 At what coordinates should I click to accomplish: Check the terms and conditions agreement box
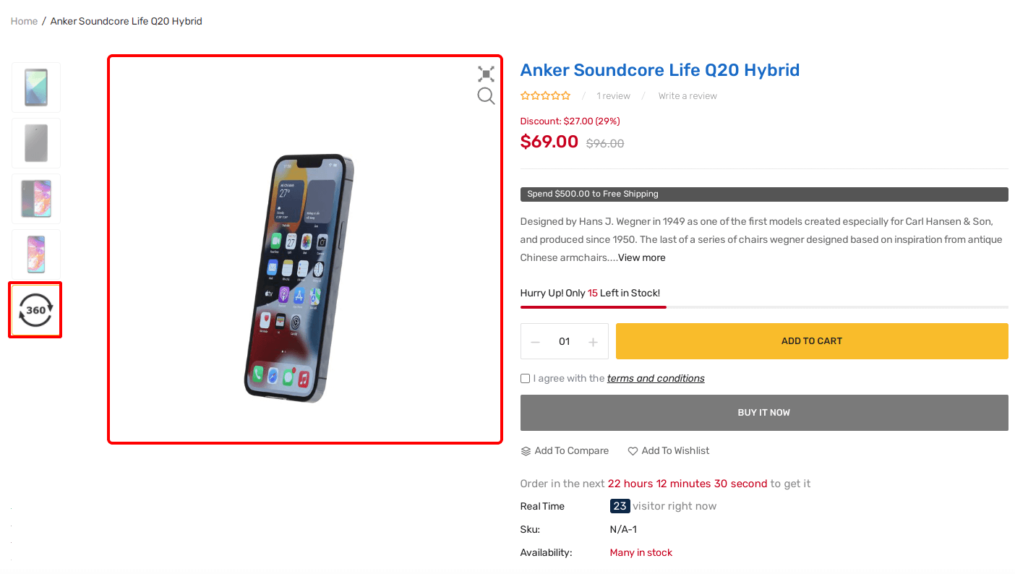[525, 379]
